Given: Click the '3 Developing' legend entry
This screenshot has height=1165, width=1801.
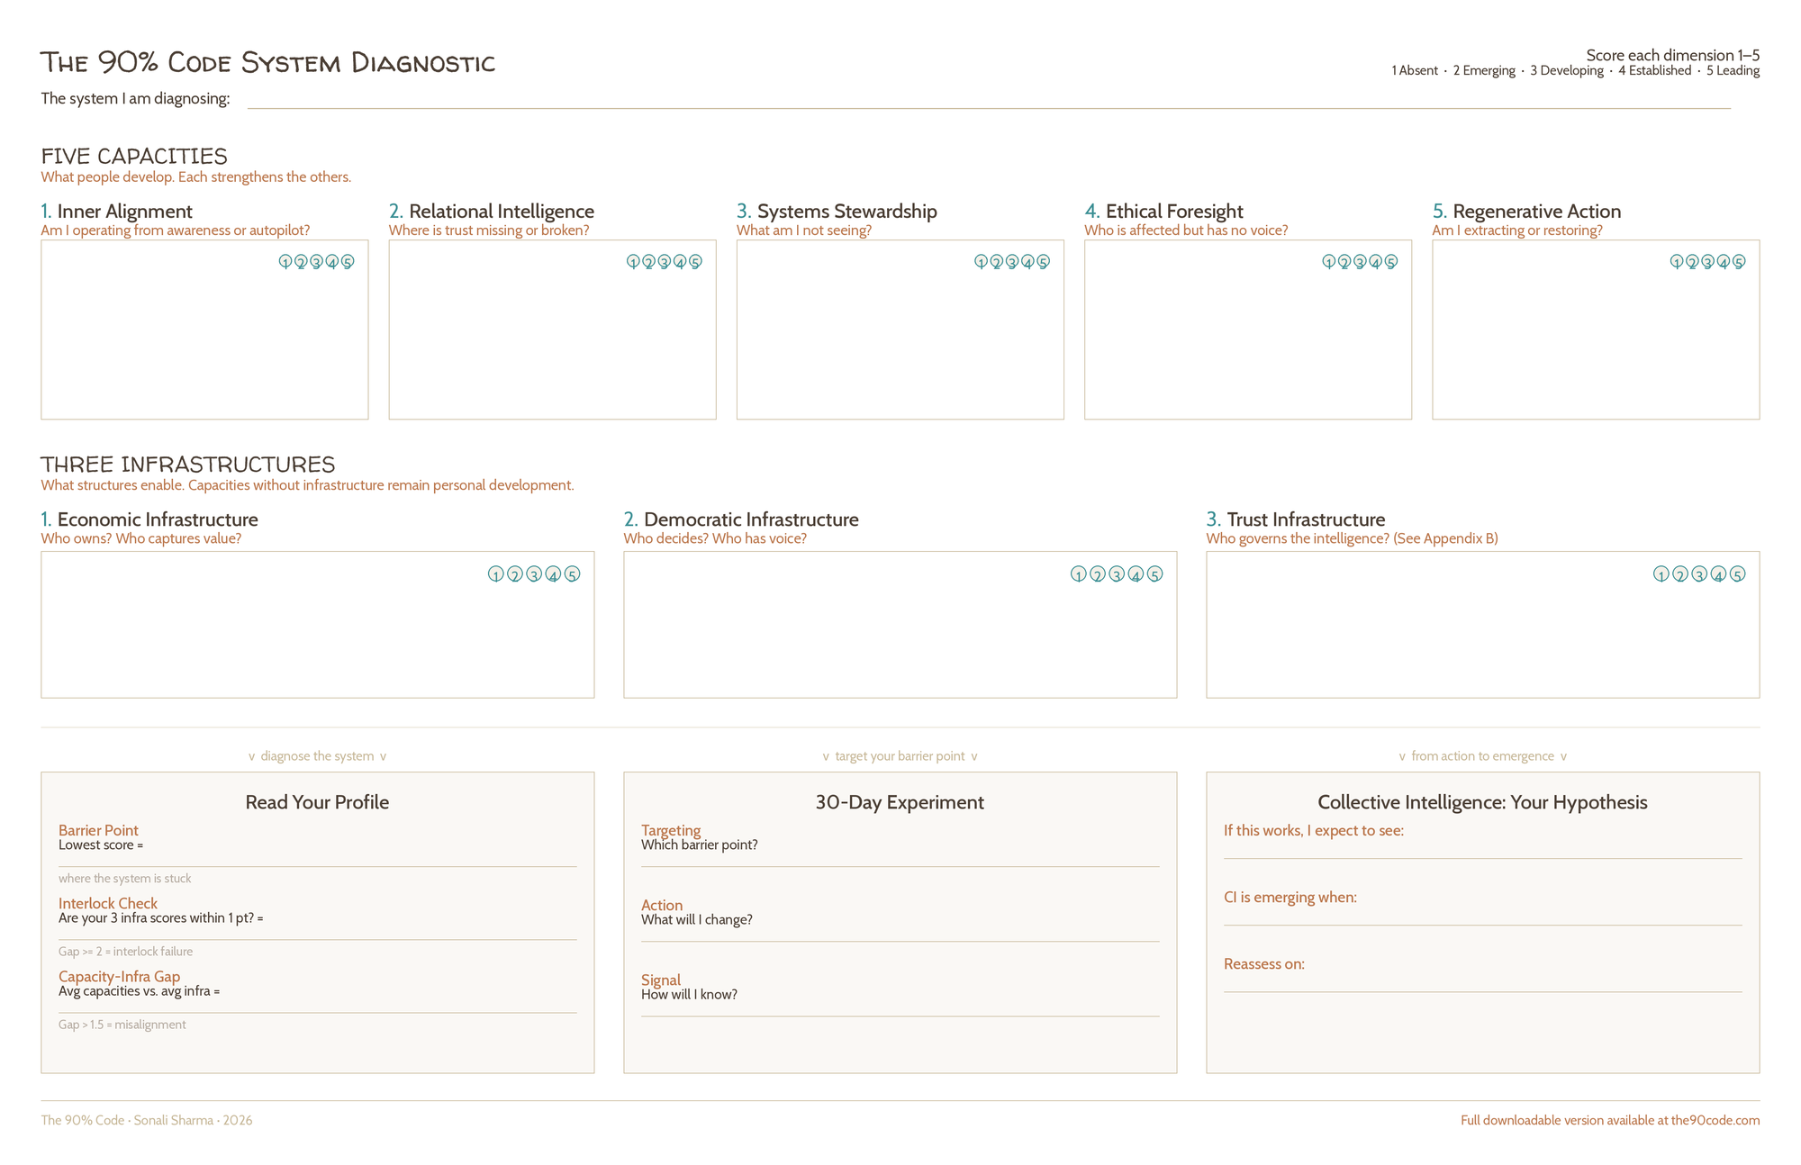Looking at the screenshot, I should point(1567,71).
